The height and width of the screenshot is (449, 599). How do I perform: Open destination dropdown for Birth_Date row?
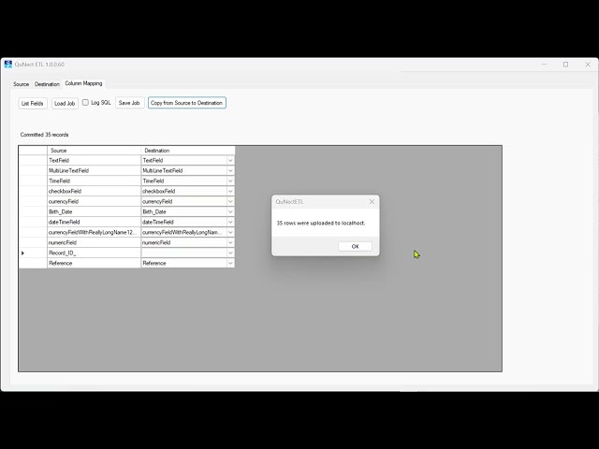tap(230, 212)
